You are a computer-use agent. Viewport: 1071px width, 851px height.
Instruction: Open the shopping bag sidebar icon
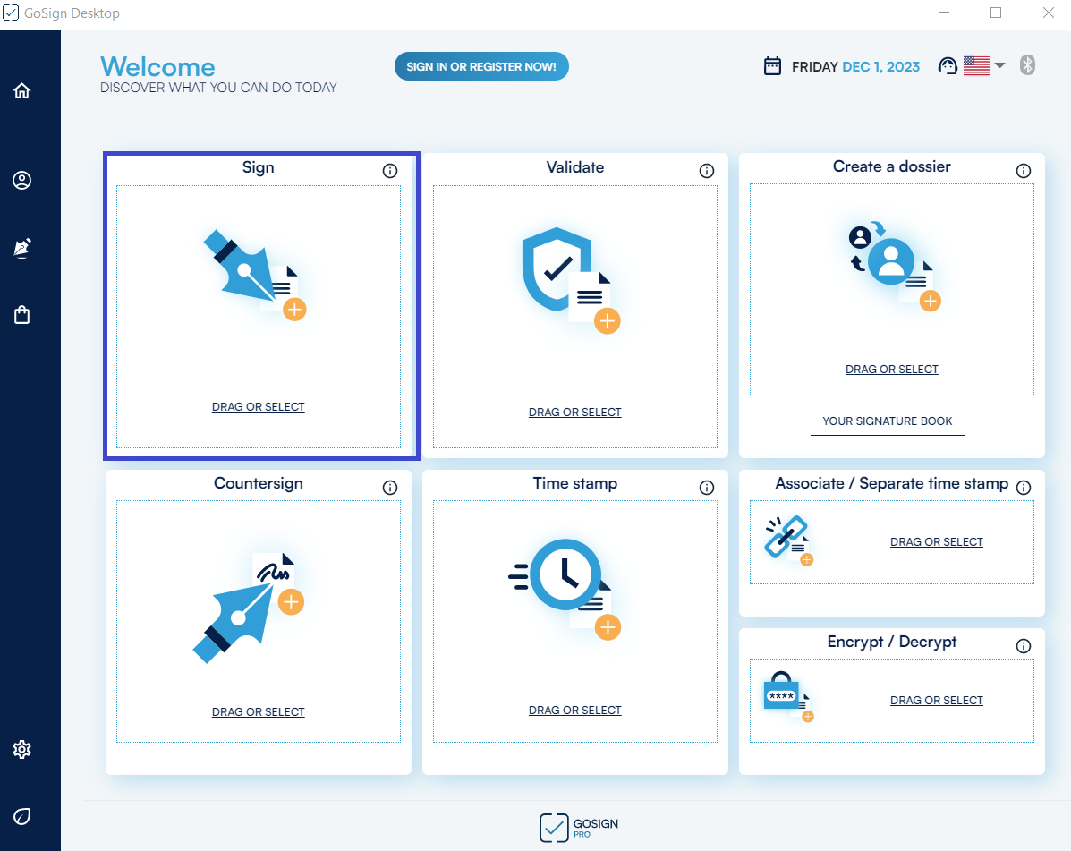point(22,315)
